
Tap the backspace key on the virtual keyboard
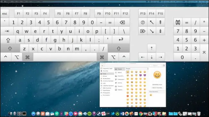coord(122,22)
